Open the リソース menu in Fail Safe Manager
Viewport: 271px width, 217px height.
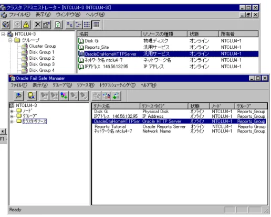coord(86,85)
